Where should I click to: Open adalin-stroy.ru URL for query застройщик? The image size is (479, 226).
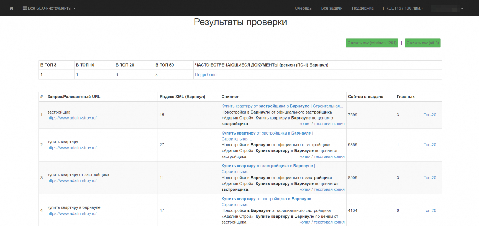72,118
